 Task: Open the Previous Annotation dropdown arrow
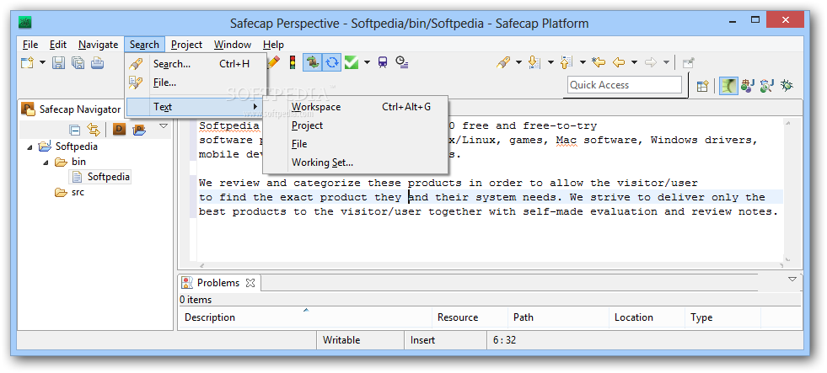(583, 62)
